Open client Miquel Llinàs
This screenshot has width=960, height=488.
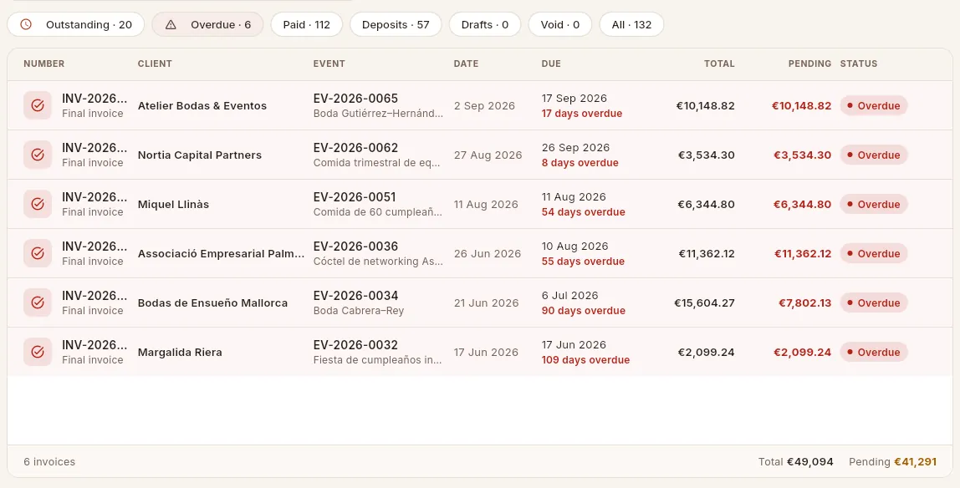tap(173, 204)
